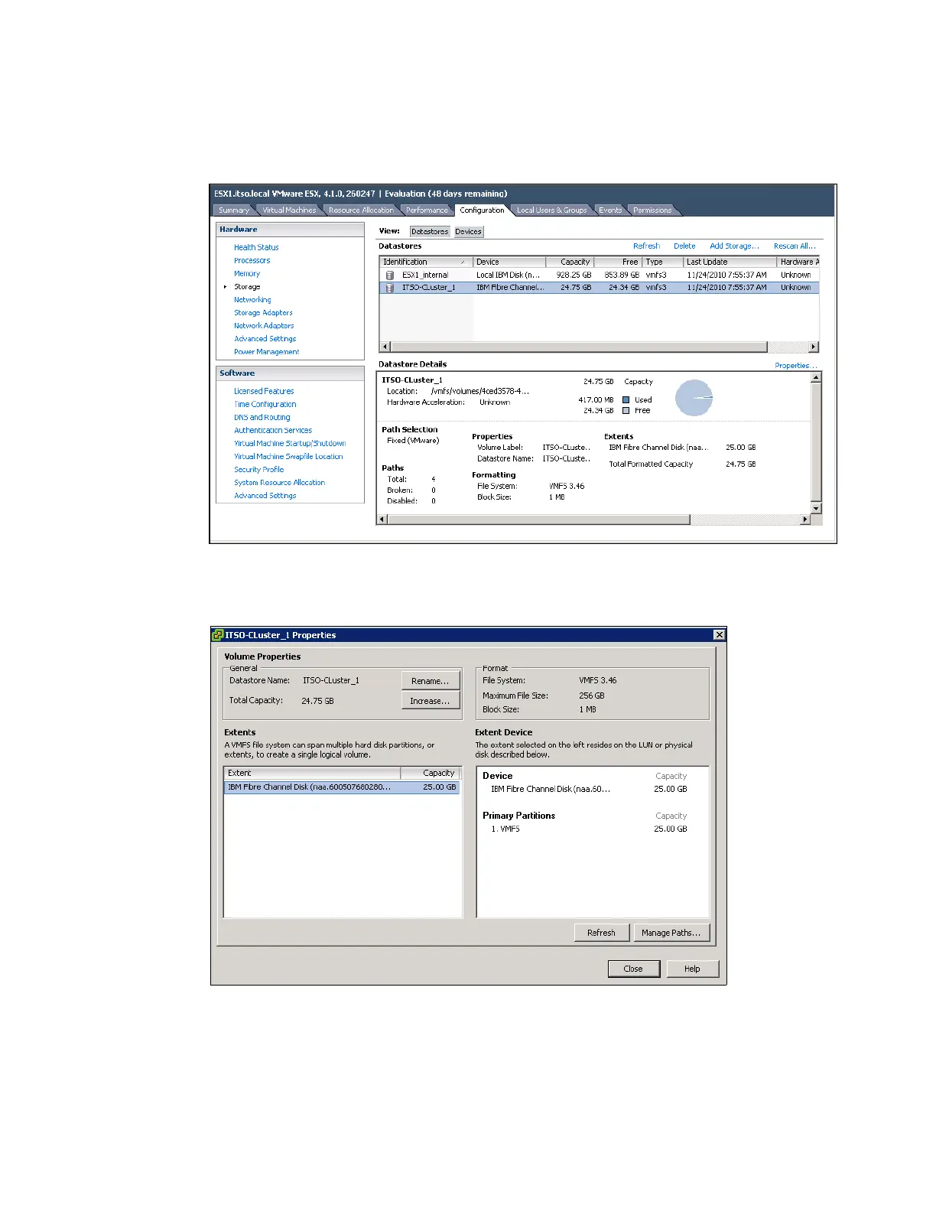The height and width of the screenshot is (1212, 936).
Task: Open the Resource Allocation tab
Action: tap(361, 210)
